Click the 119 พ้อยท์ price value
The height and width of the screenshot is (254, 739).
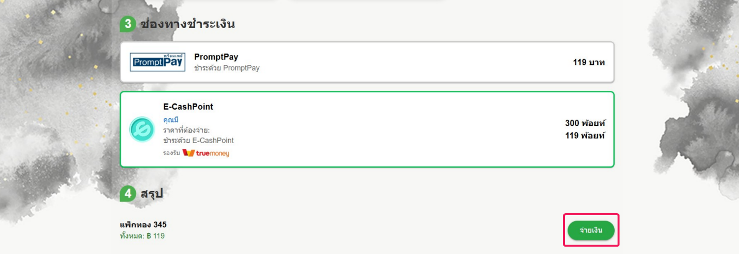point(585,135)
